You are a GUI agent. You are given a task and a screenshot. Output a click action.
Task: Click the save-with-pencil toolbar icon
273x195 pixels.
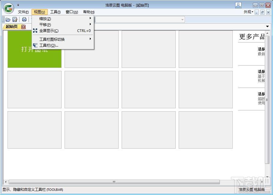(x=15, y=19)
